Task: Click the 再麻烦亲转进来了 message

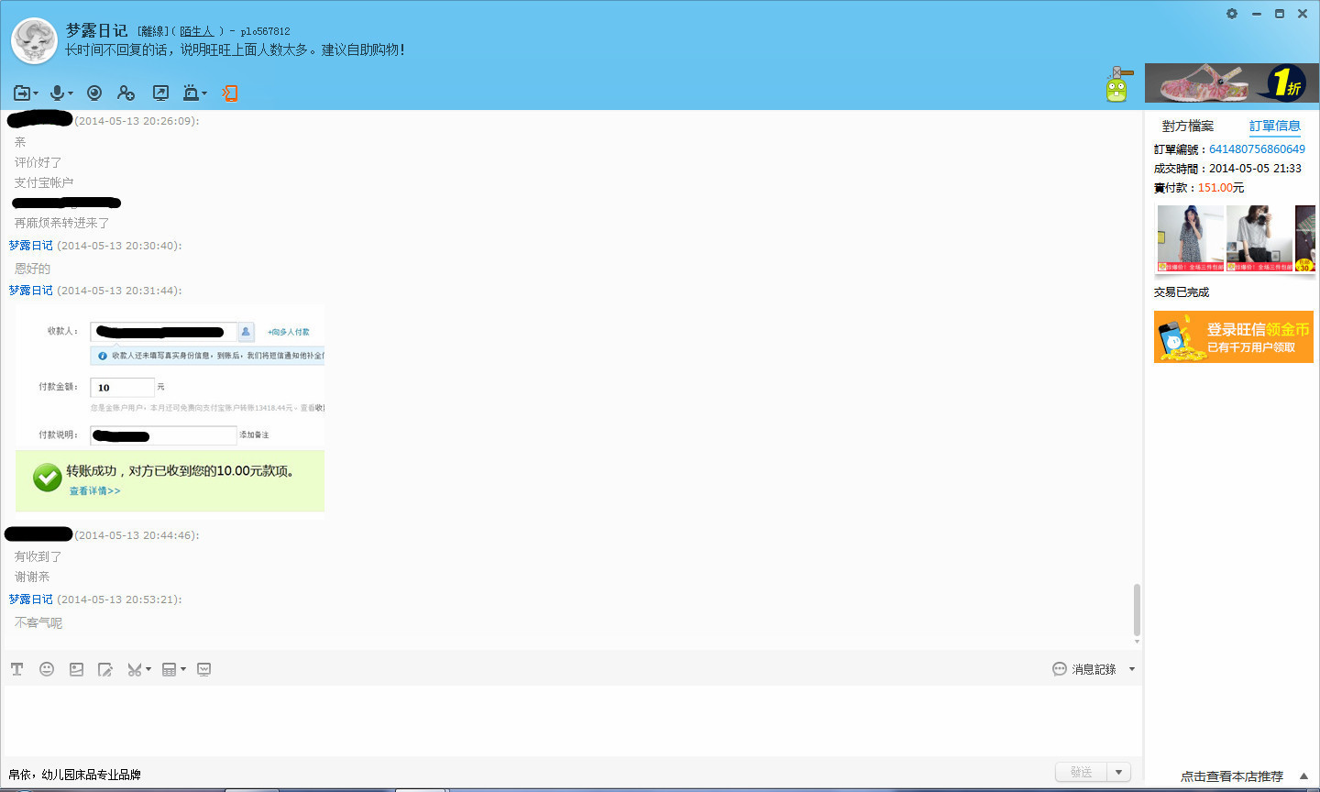Action: pyautogui.click(x=61, y=223)
